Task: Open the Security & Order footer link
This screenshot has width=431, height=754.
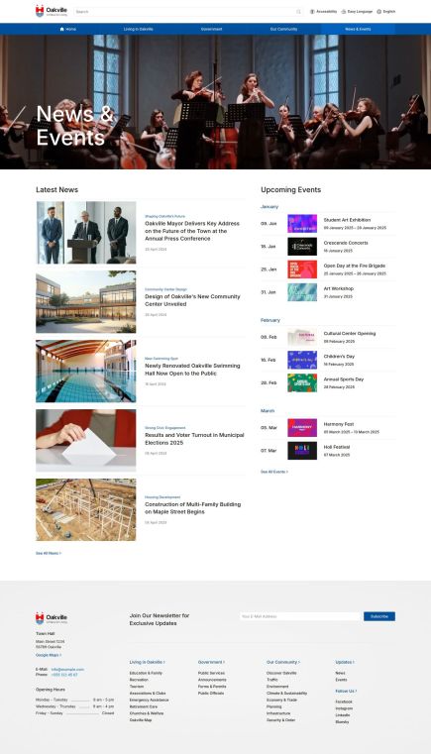Action: [x=281, y=720]
